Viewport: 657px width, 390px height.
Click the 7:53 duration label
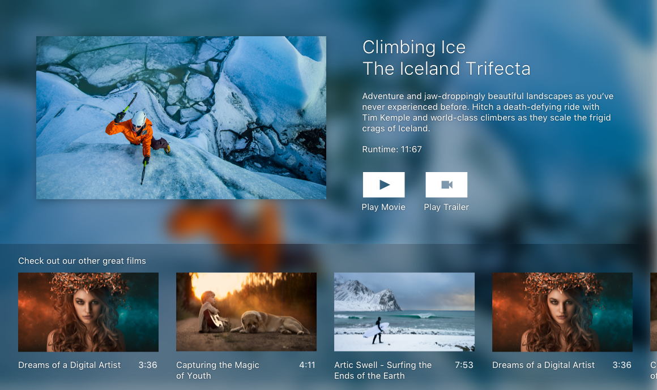tap(464, 365)
